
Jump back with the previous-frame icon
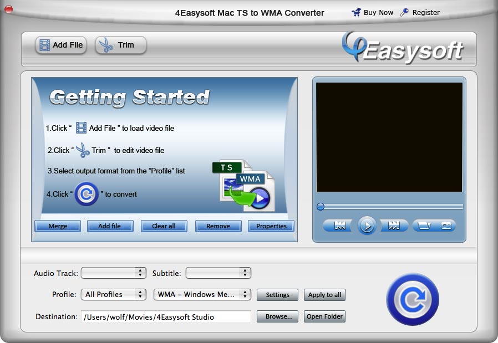pyautogui.click(x=339, y=226)
